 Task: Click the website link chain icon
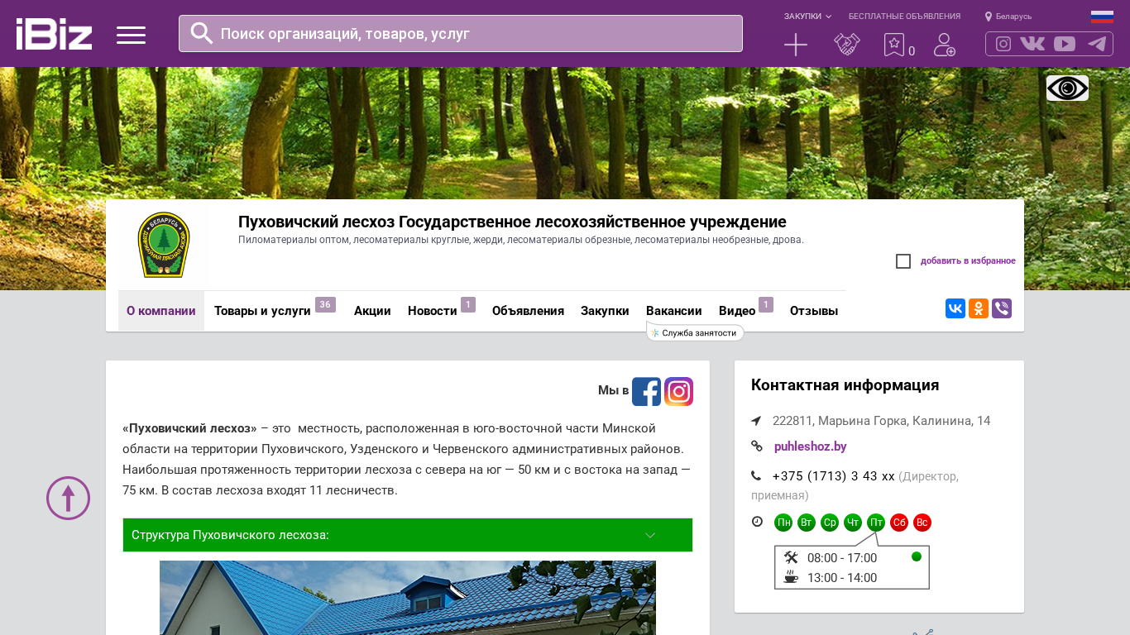(x=757, y=446)
